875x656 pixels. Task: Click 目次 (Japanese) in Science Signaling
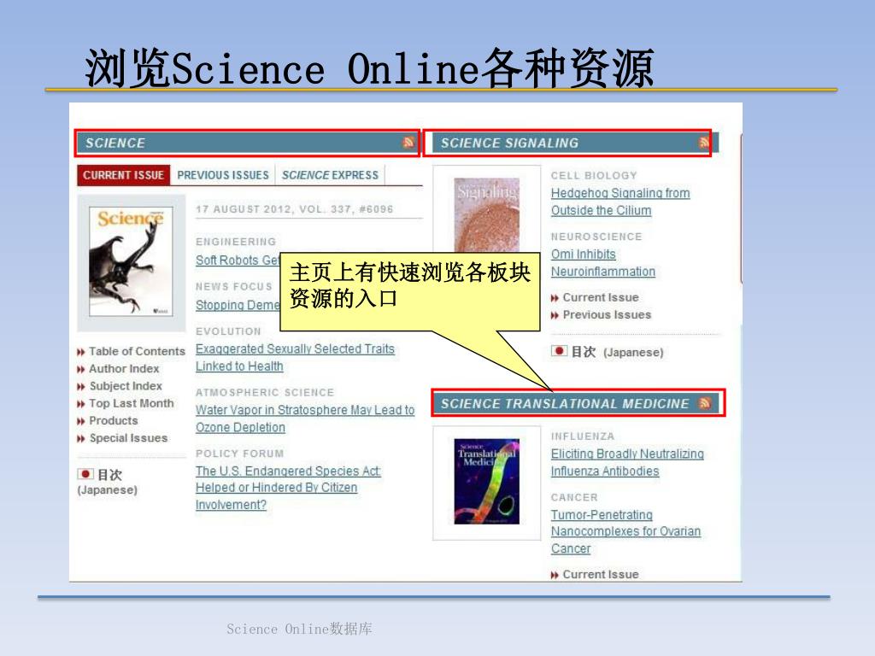(617, 352)
